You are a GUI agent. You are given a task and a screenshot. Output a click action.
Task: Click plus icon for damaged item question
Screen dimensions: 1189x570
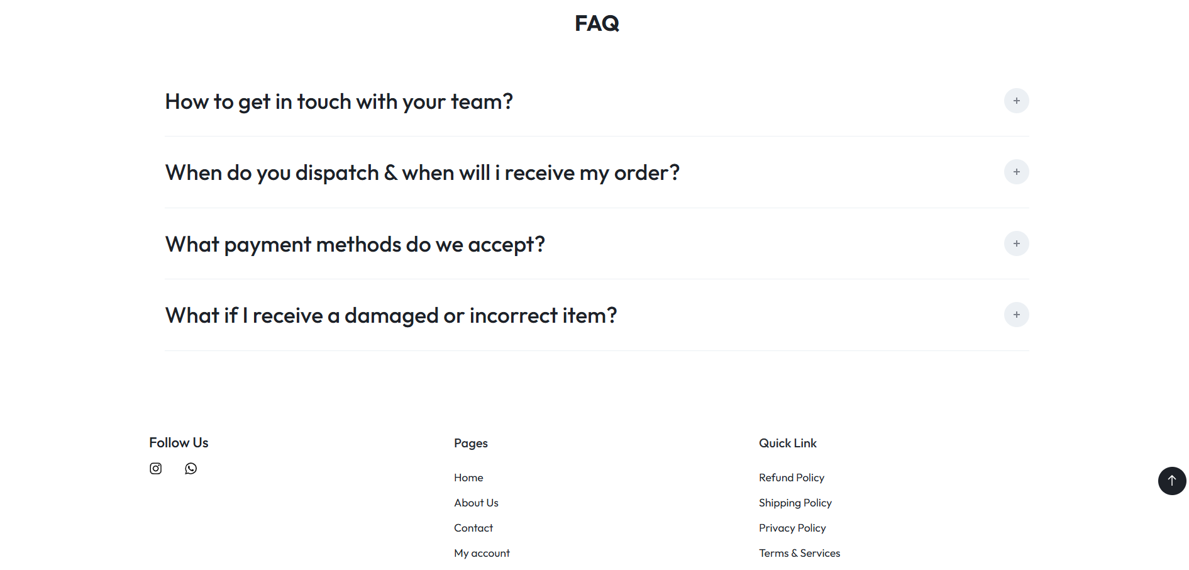tap(1016, 315)
